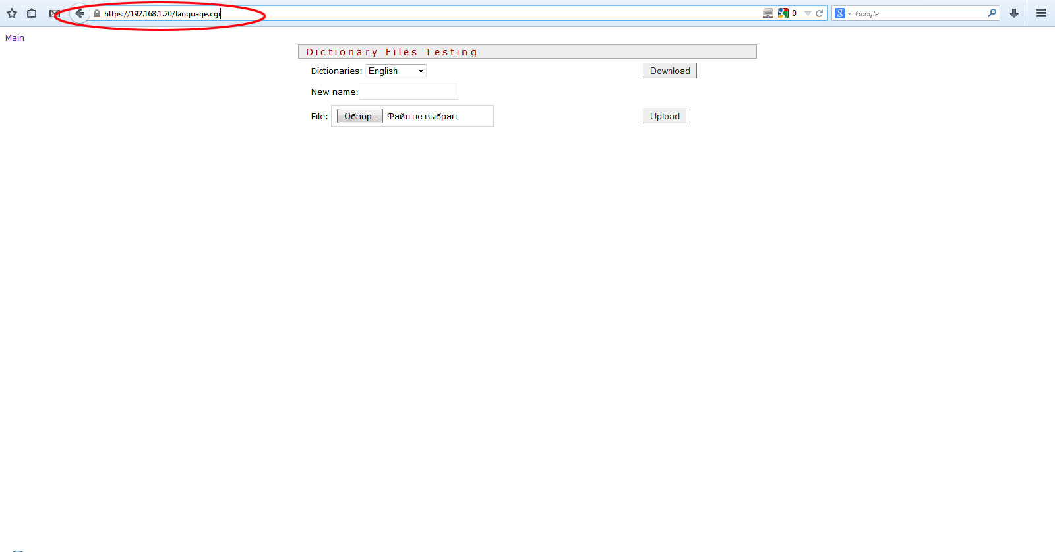Open the Downloads arrow icon
1055x552 pixels.
[x=1014, y=13]
